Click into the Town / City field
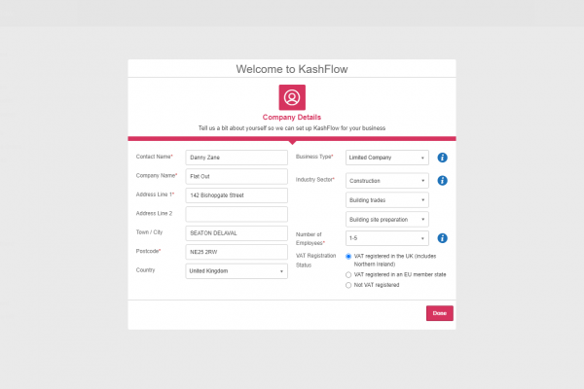 pyautogui.click(x=237, y=233)
